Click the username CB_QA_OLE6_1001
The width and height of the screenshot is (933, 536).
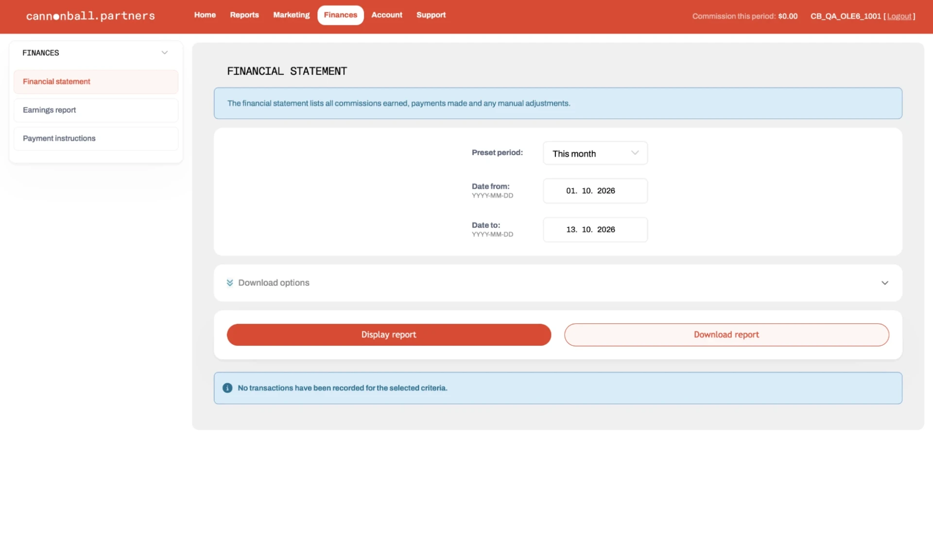pos(846,17)
